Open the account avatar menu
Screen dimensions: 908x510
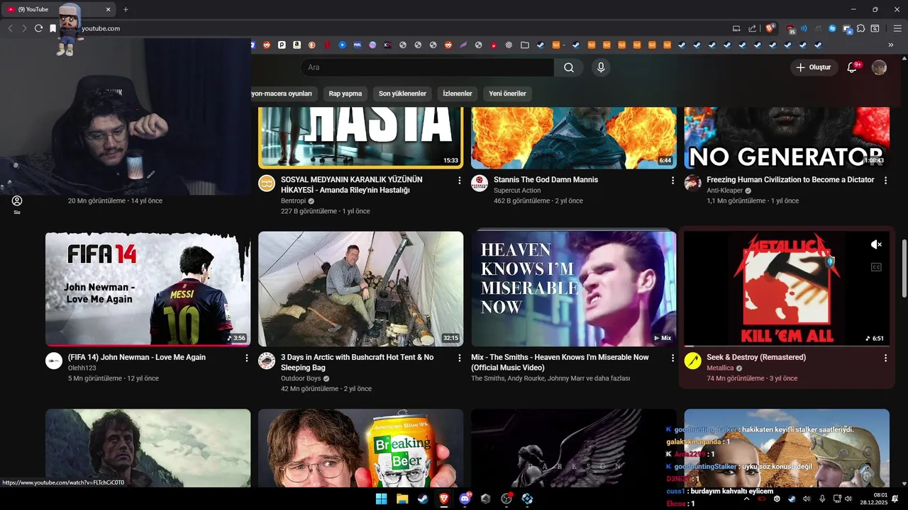879,67
